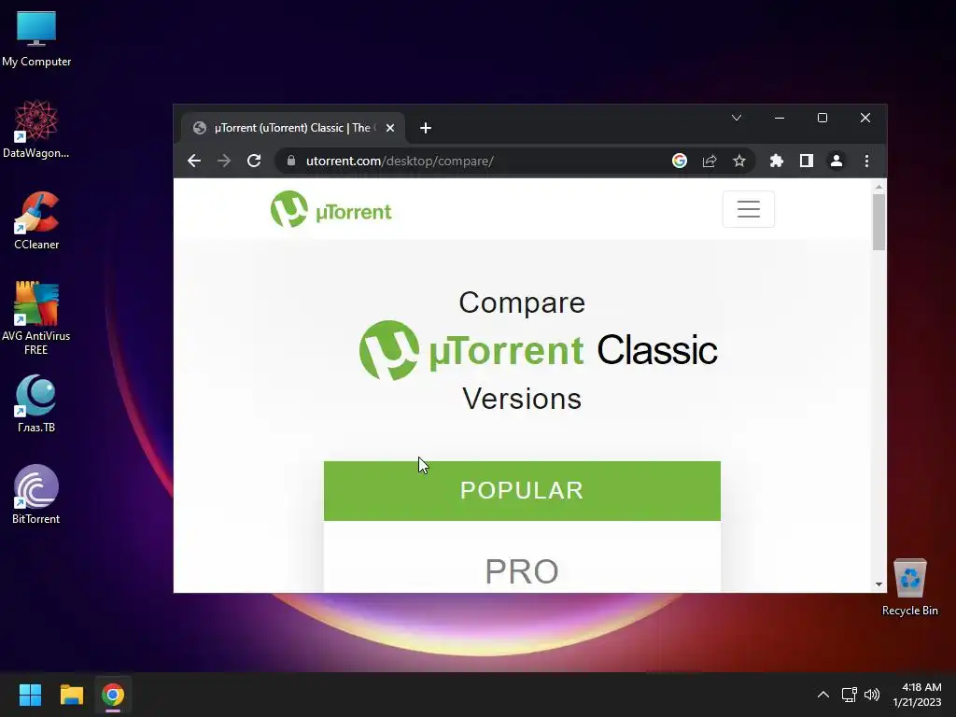Screen dimensions: 956x717
Task: Open File Explorer from taskbar
Action: tap(71, 695)
